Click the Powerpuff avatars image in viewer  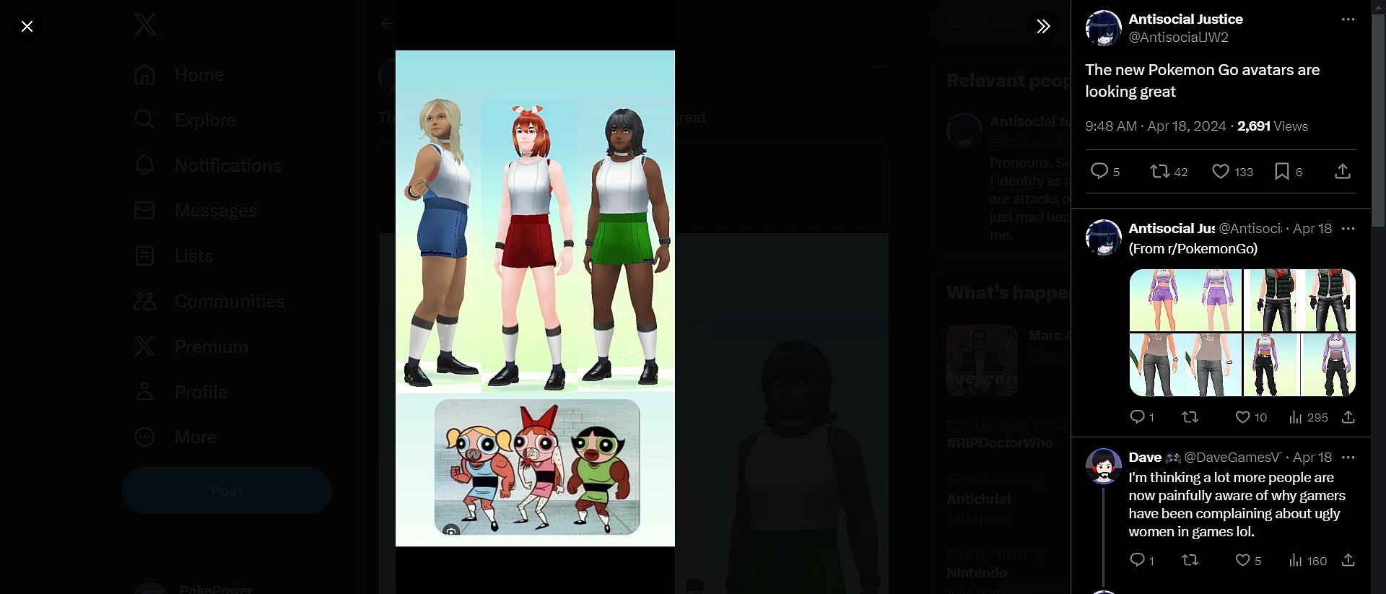[535, 298]
